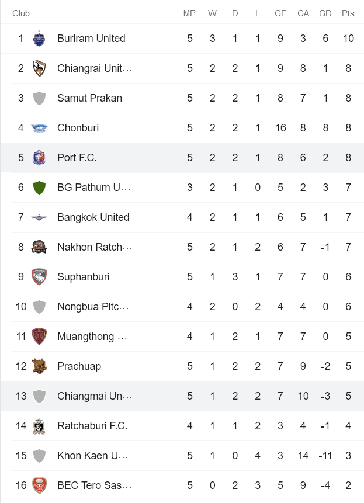Click the BG Pathum United green shield logo
The height and width of the screenshot is (503, 364).
pyautogui.click(x=39, y=188)
